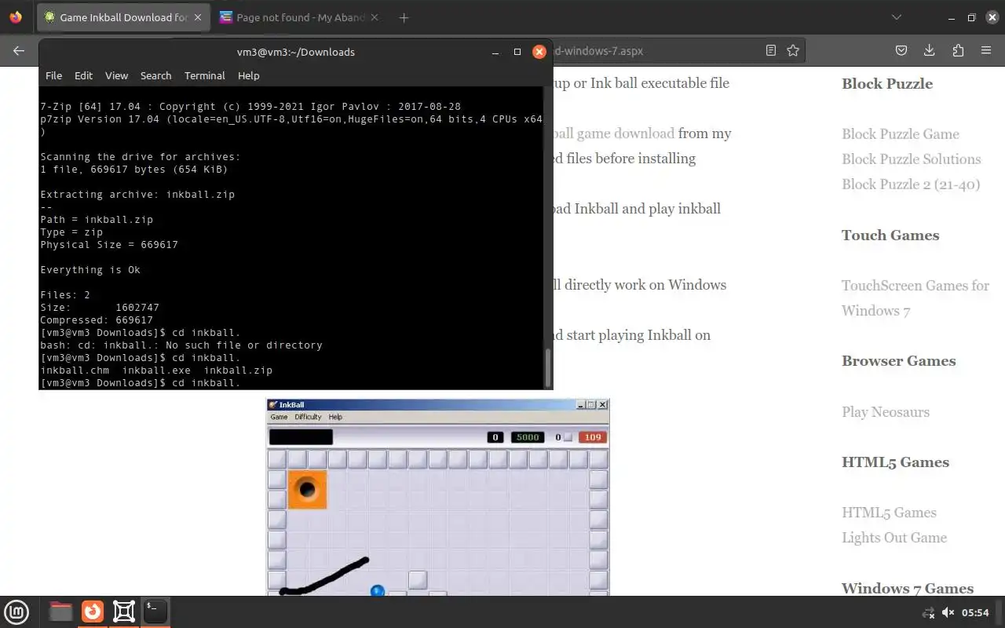Click the Touch Games sidebar heading
The image size is (1005, 628).
(890, 235)
